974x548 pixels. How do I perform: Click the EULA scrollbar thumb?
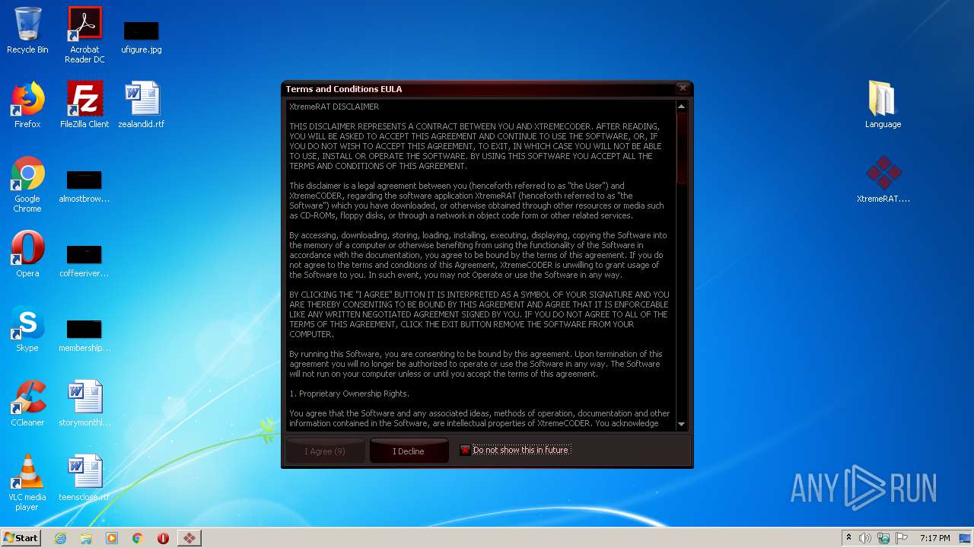pyautogui.click(x=681, y=148)
